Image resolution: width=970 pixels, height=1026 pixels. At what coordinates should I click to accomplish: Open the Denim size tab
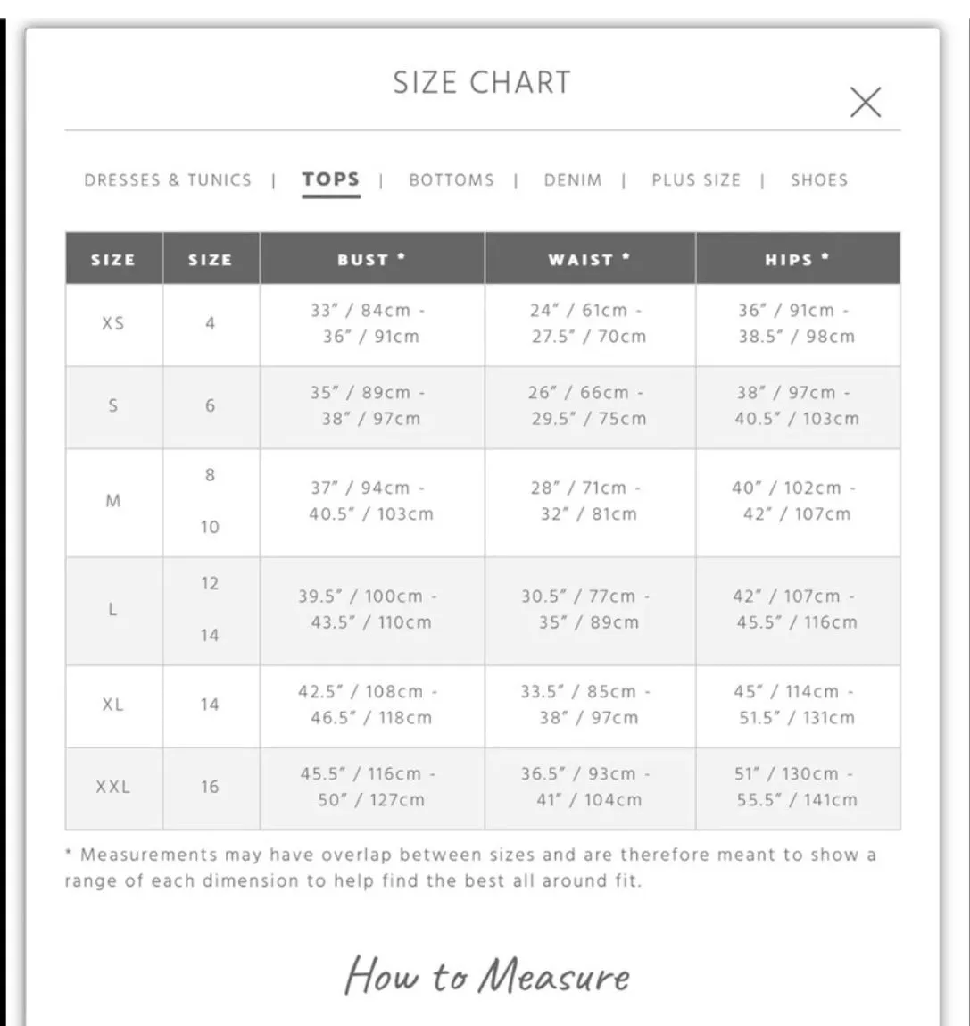click(573, 180)
